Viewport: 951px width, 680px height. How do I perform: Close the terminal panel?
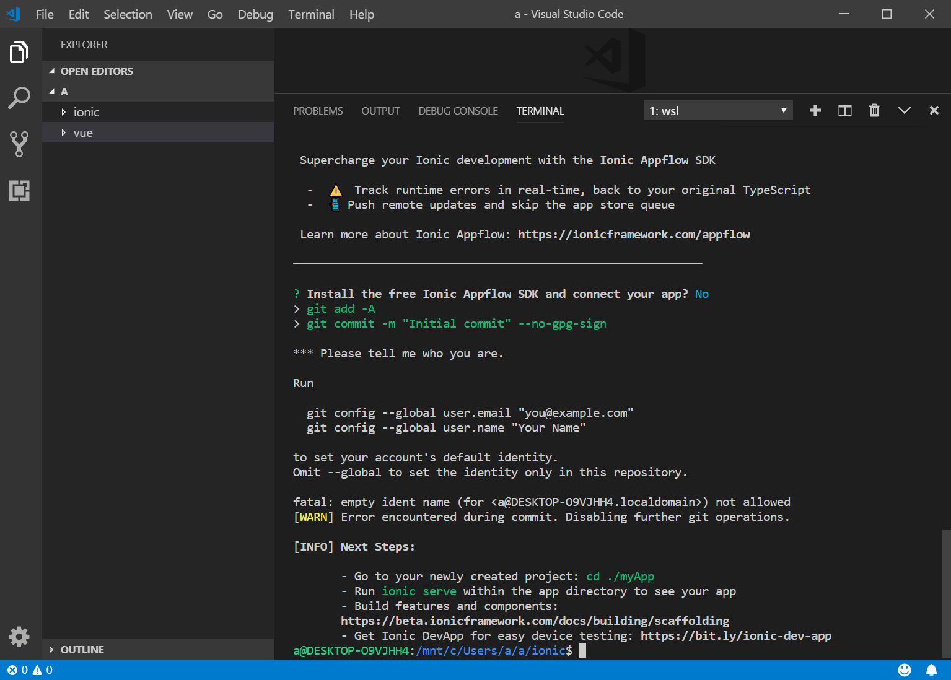tap(934, 110)
